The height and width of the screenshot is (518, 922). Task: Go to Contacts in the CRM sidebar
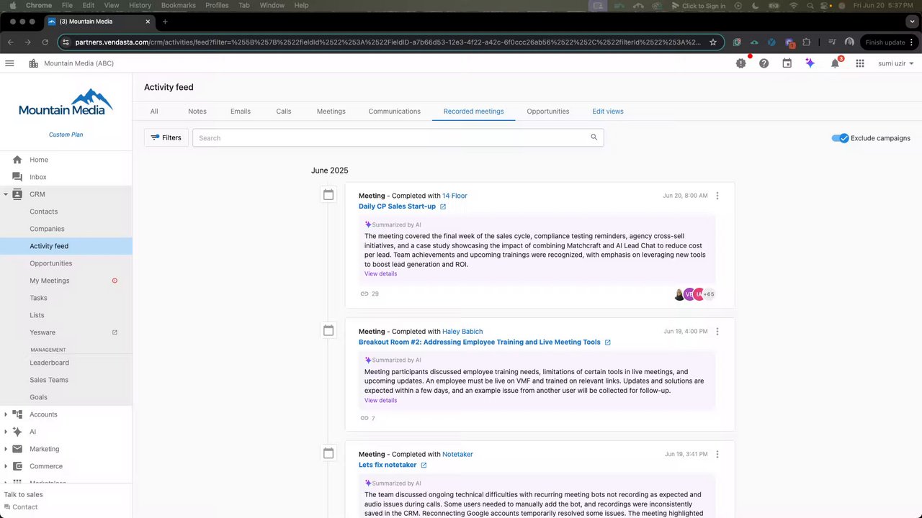pos(43,212)
